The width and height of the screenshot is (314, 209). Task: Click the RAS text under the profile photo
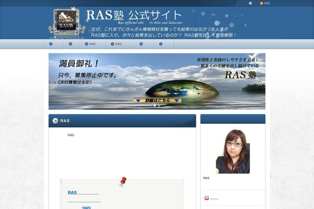click(206, 178)
